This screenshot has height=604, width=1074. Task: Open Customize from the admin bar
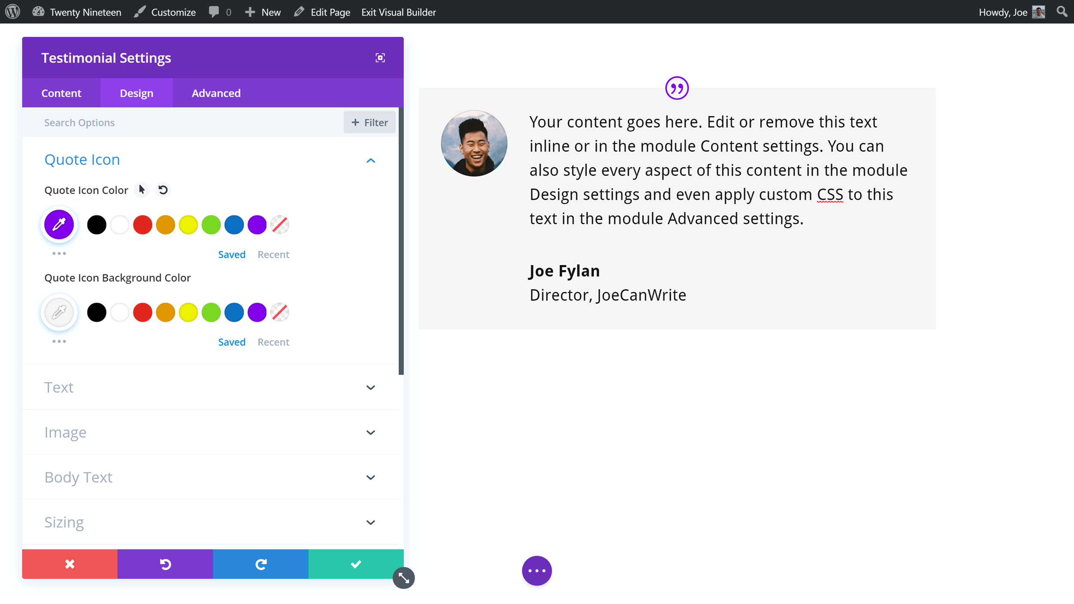(x=165, y=12)
